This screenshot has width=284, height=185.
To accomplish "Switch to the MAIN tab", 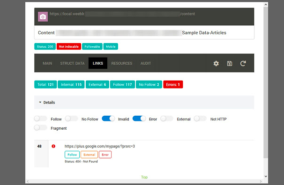I will point(47,63).
